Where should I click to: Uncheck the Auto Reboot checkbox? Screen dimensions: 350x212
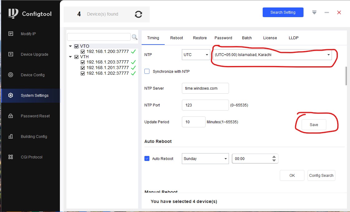[x=147, y=158]
